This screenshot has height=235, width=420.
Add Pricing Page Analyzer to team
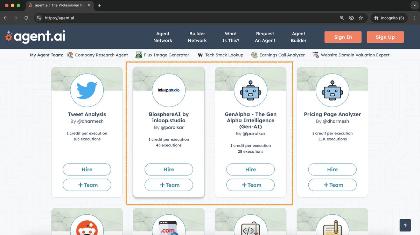pos(332,185)
